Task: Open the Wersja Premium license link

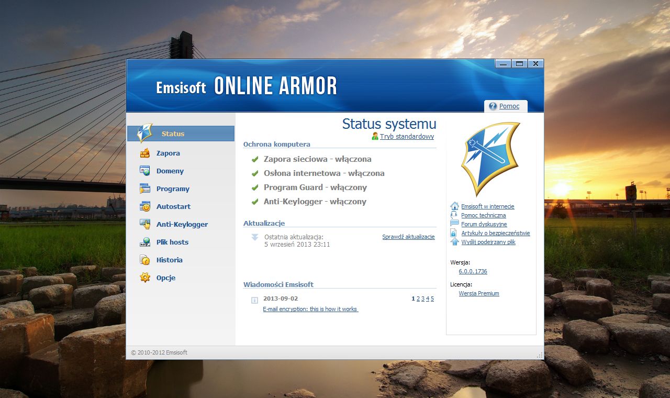Action: coord(479,293)
